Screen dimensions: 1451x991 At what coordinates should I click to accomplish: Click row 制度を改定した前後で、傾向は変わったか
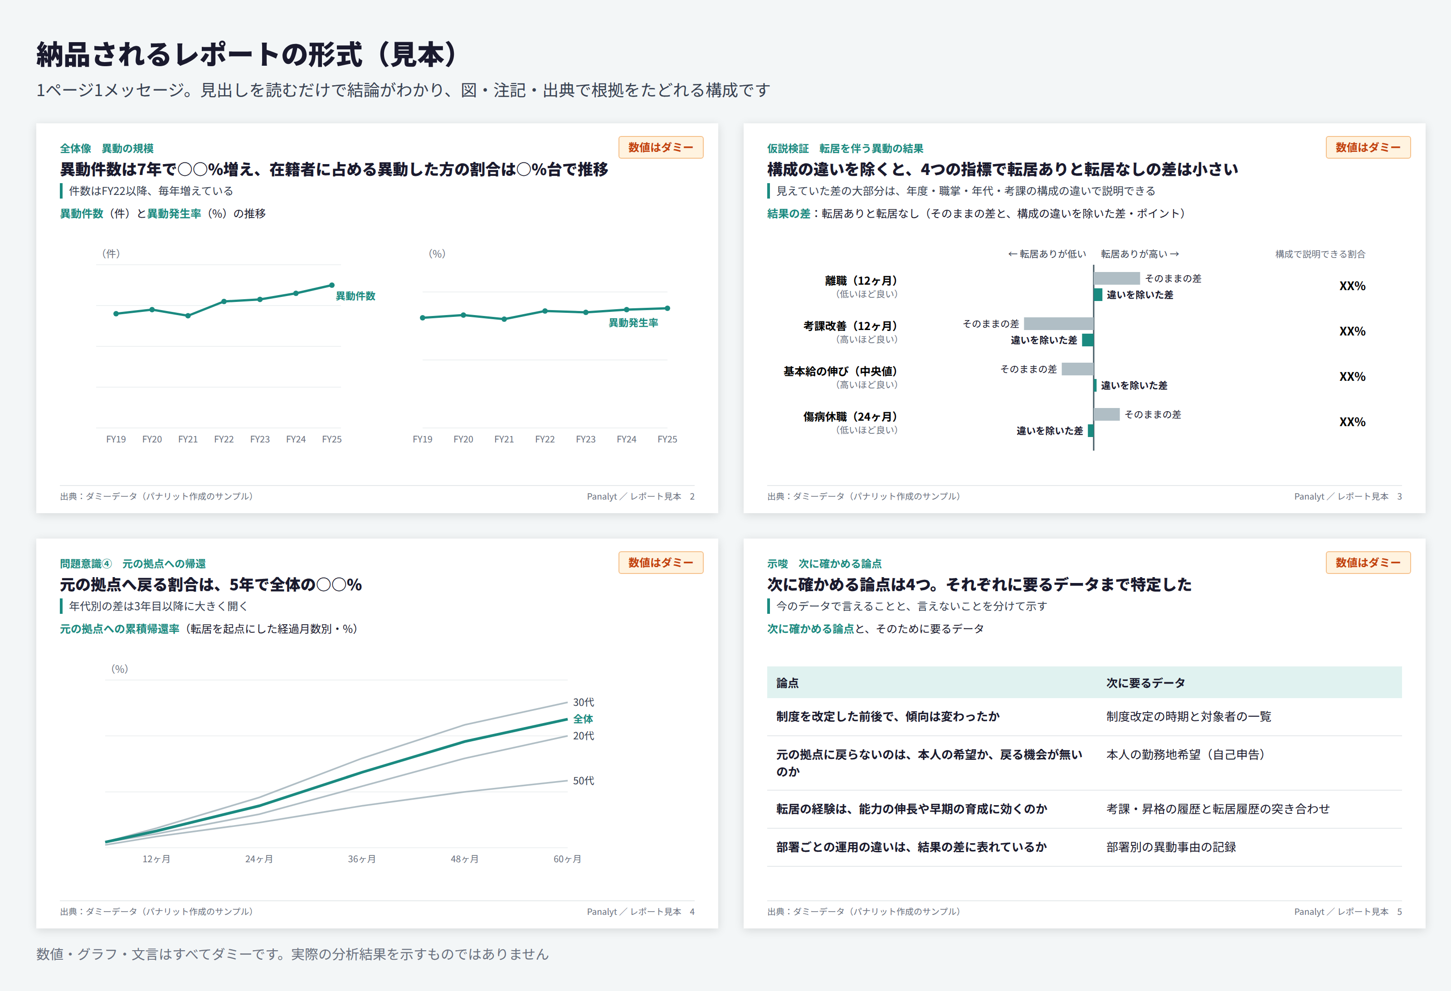(x=1085, y=716)
